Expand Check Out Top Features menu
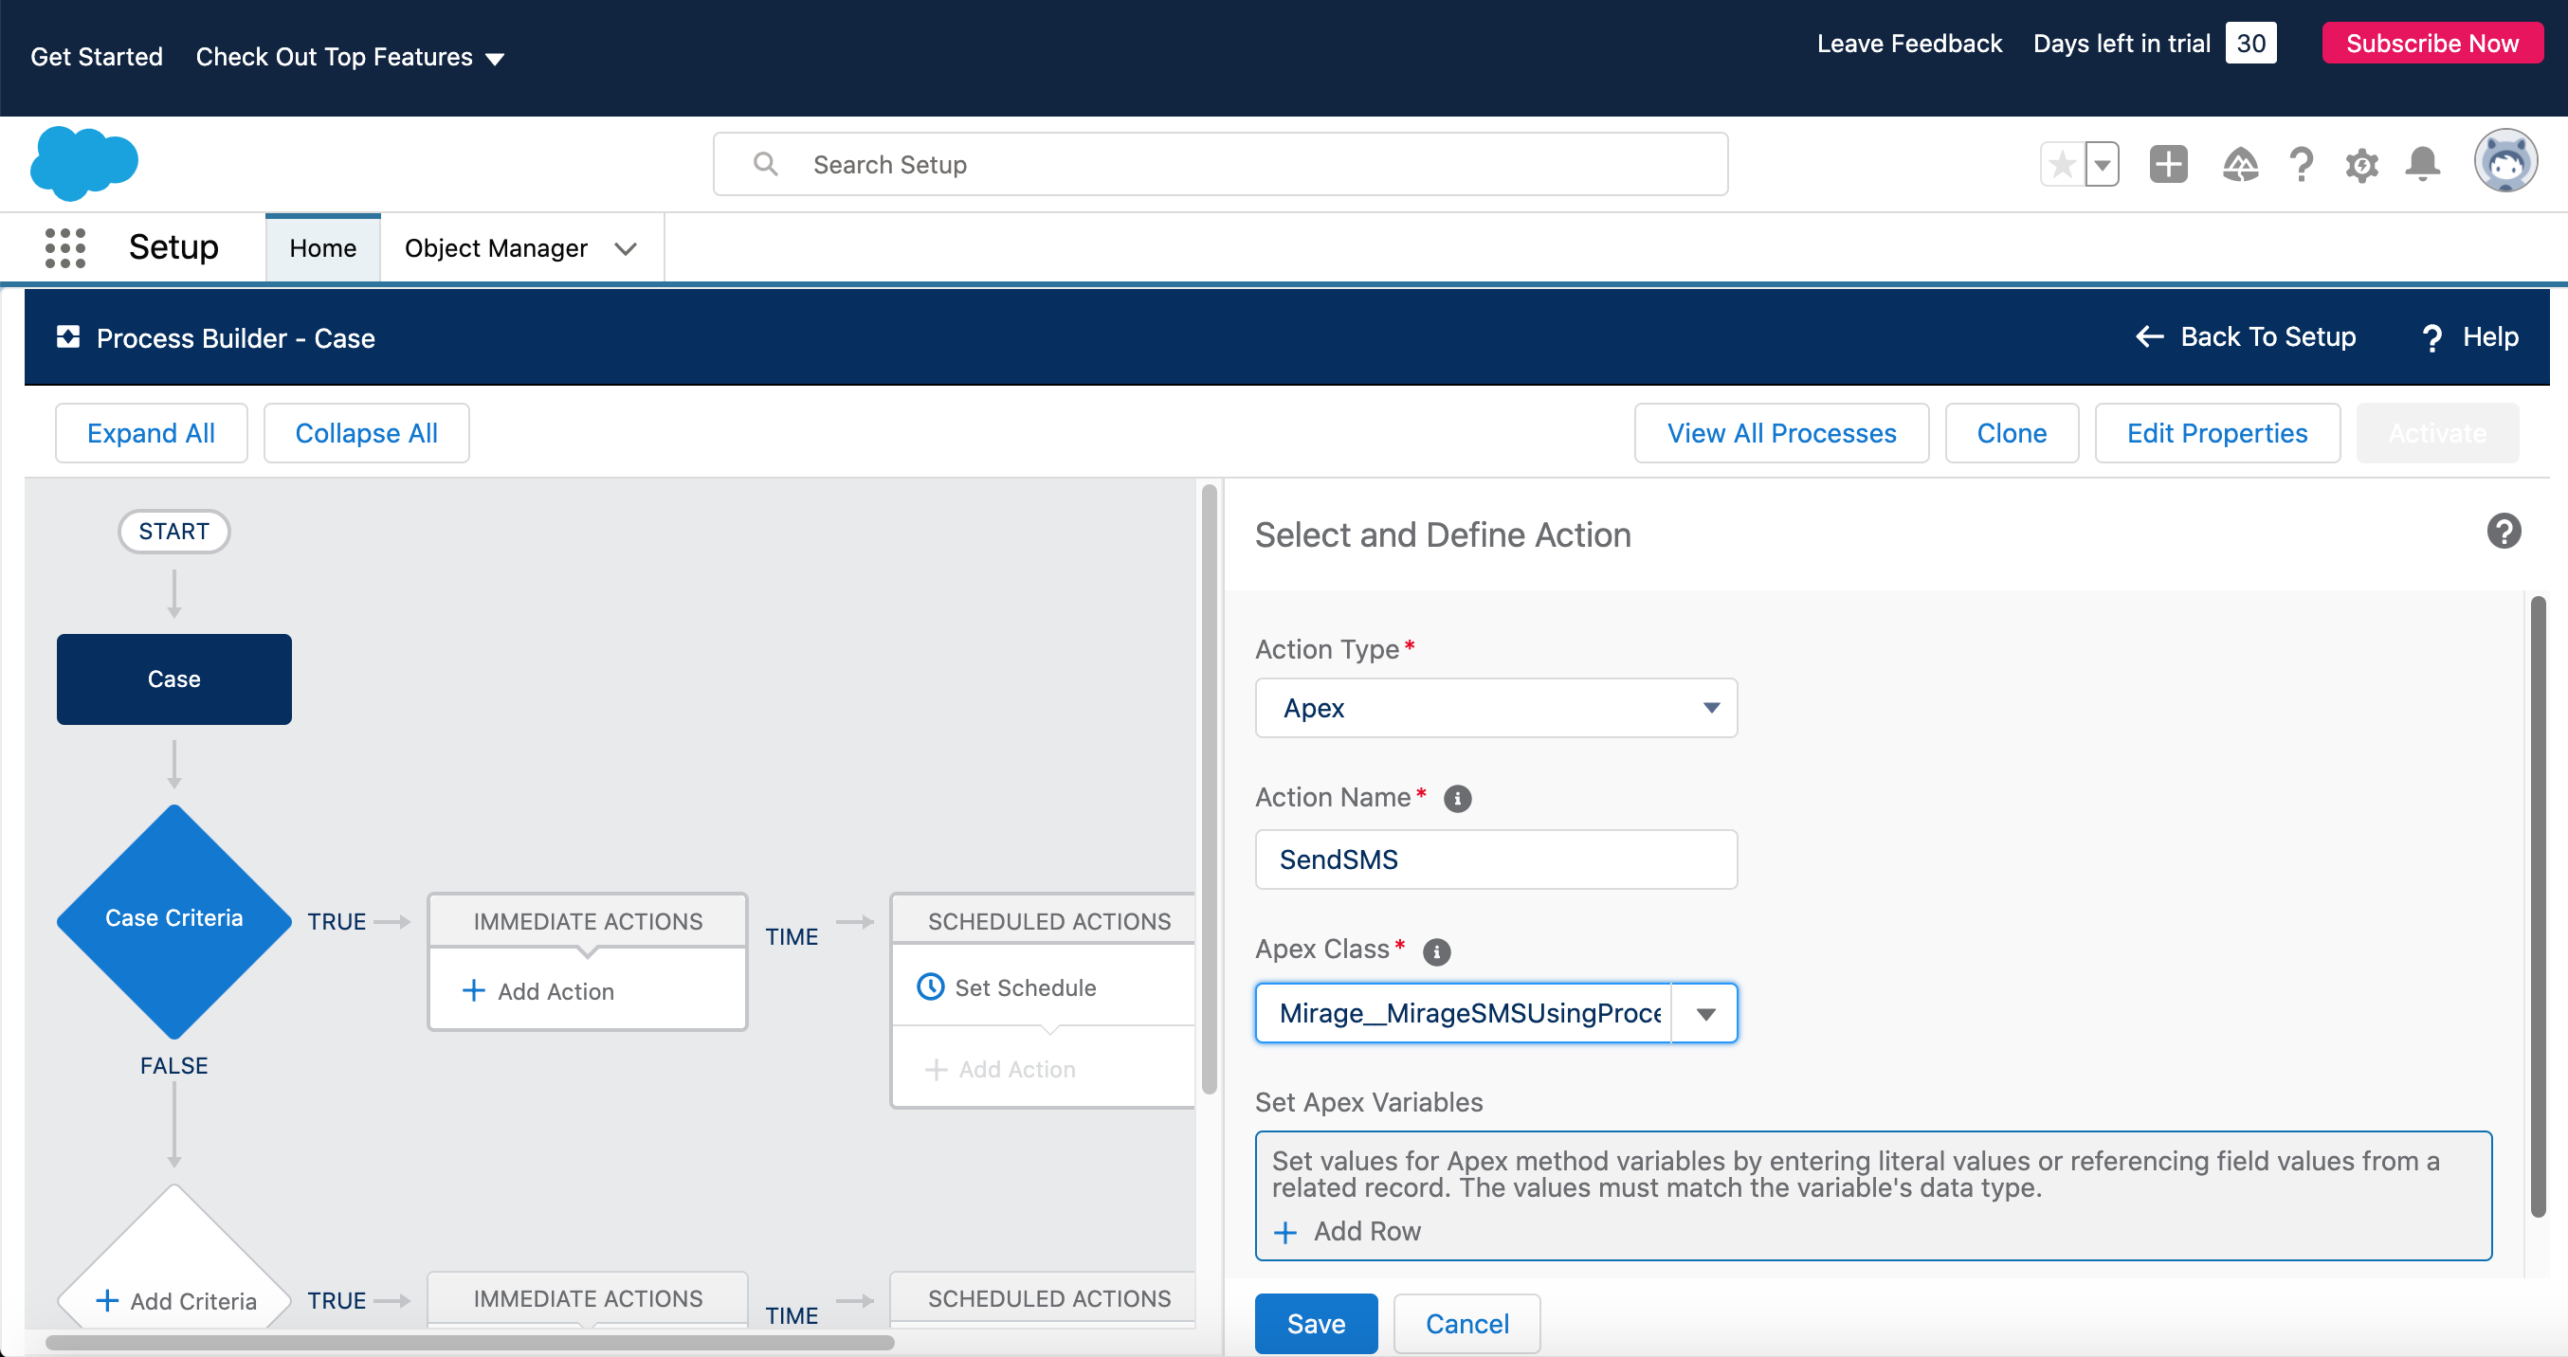The height and width of the screenshot is (1357, 2568). [350, 57]
